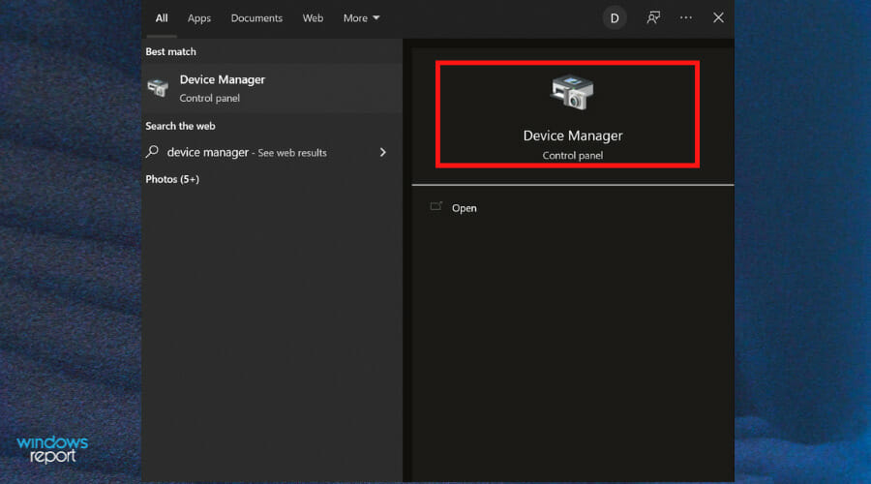Click the D account avatar
Screen dimensions: 871x484
pyautogui.click(x=615, y=18)
